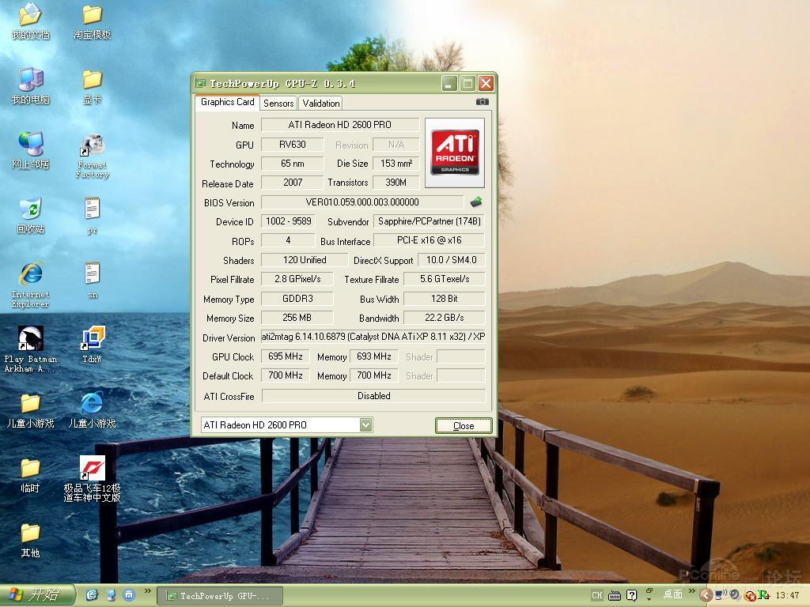Screen dimensions: 810x607
Task: Switch to the Sensors tab
Action: tap(278, 104)
